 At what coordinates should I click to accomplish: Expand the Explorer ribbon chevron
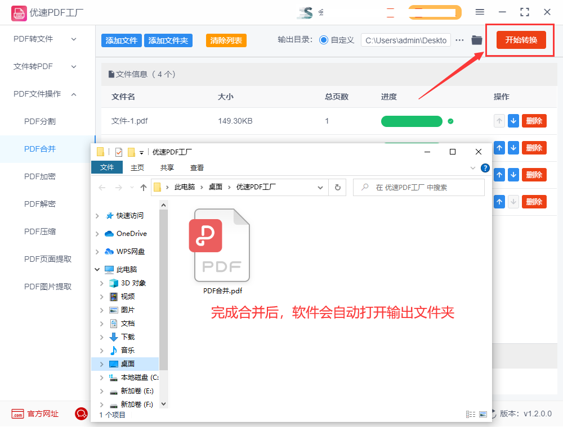coord(473,168)
